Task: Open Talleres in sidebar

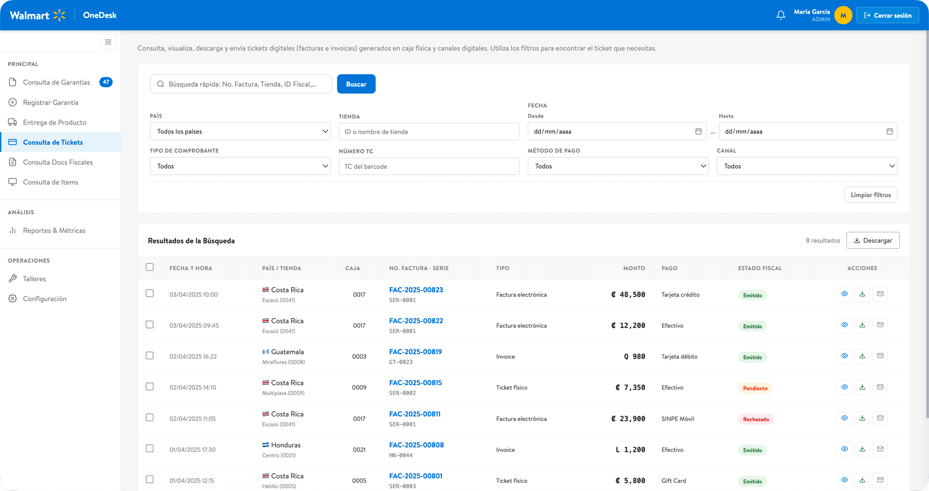Action: tap(61, 279)
